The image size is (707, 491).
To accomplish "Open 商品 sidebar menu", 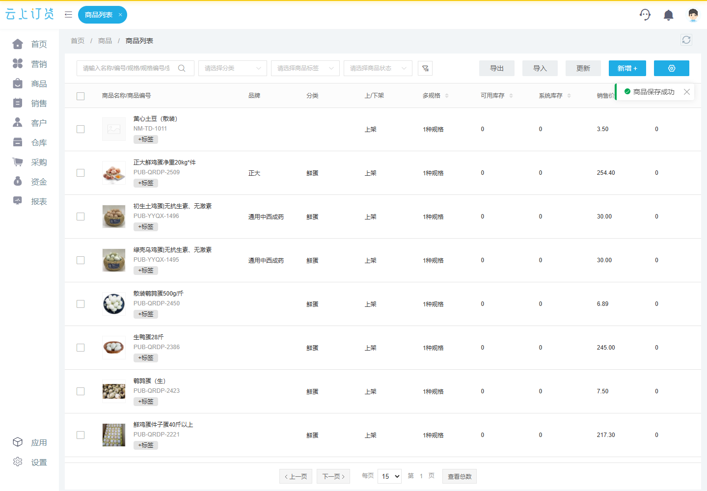I will [x=29, y=83].
